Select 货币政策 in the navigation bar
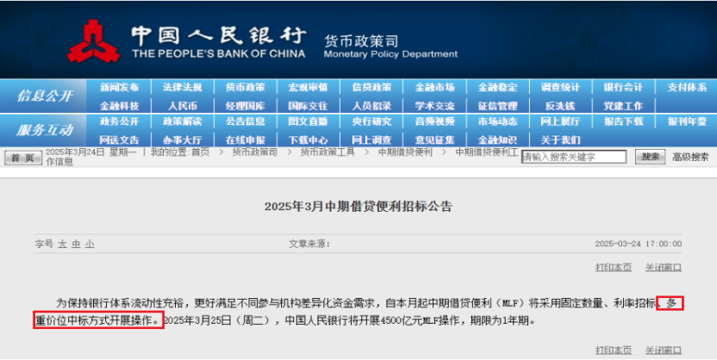The width and height of the screenshot is (717, 360). [x=245, y=87]
